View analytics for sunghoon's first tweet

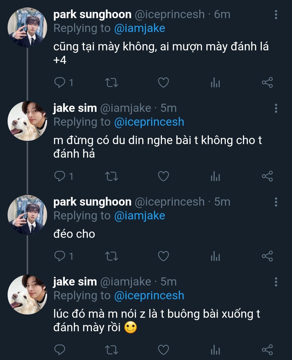click(215, 82)
